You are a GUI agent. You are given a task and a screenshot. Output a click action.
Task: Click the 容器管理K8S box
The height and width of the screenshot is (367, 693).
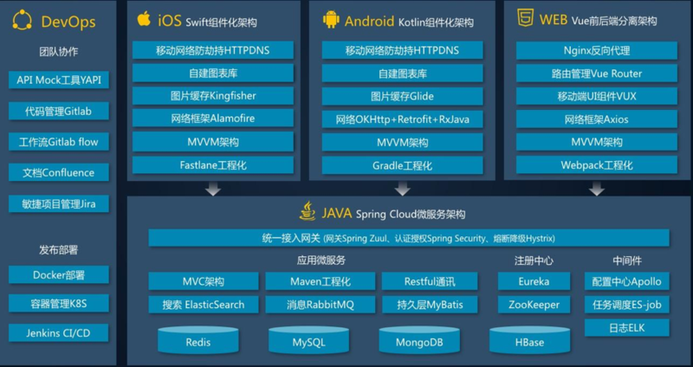(x=59, y=304)
